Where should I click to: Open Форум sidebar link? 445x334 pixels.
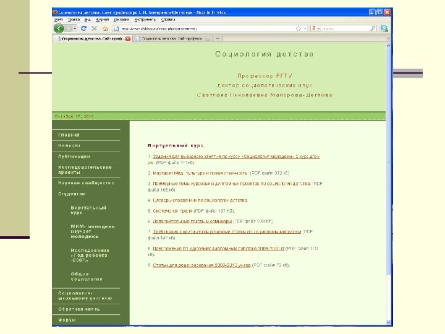(67, 320)
